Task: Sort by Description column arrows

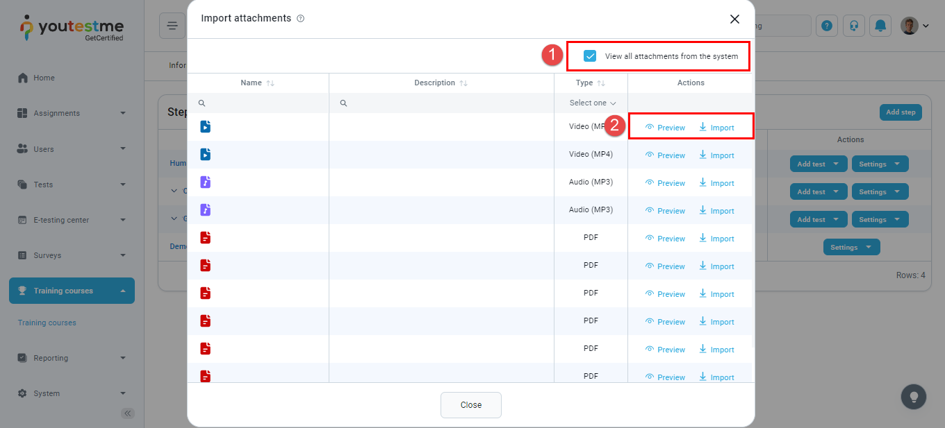Action: [x=463, y=83]
